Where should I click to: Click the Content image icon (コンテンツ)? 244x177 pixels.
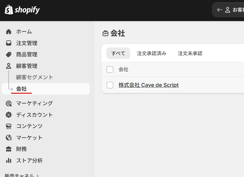point(9,126)
